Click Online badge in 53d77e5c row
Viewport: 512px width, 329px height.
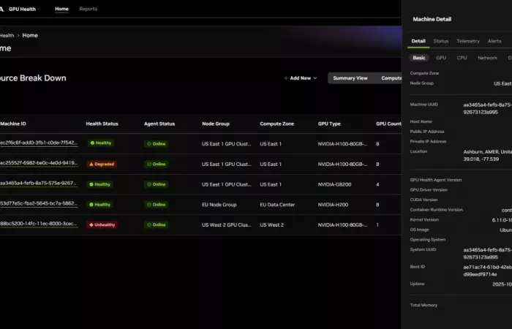pyautogui.click(x=156, y=204)
